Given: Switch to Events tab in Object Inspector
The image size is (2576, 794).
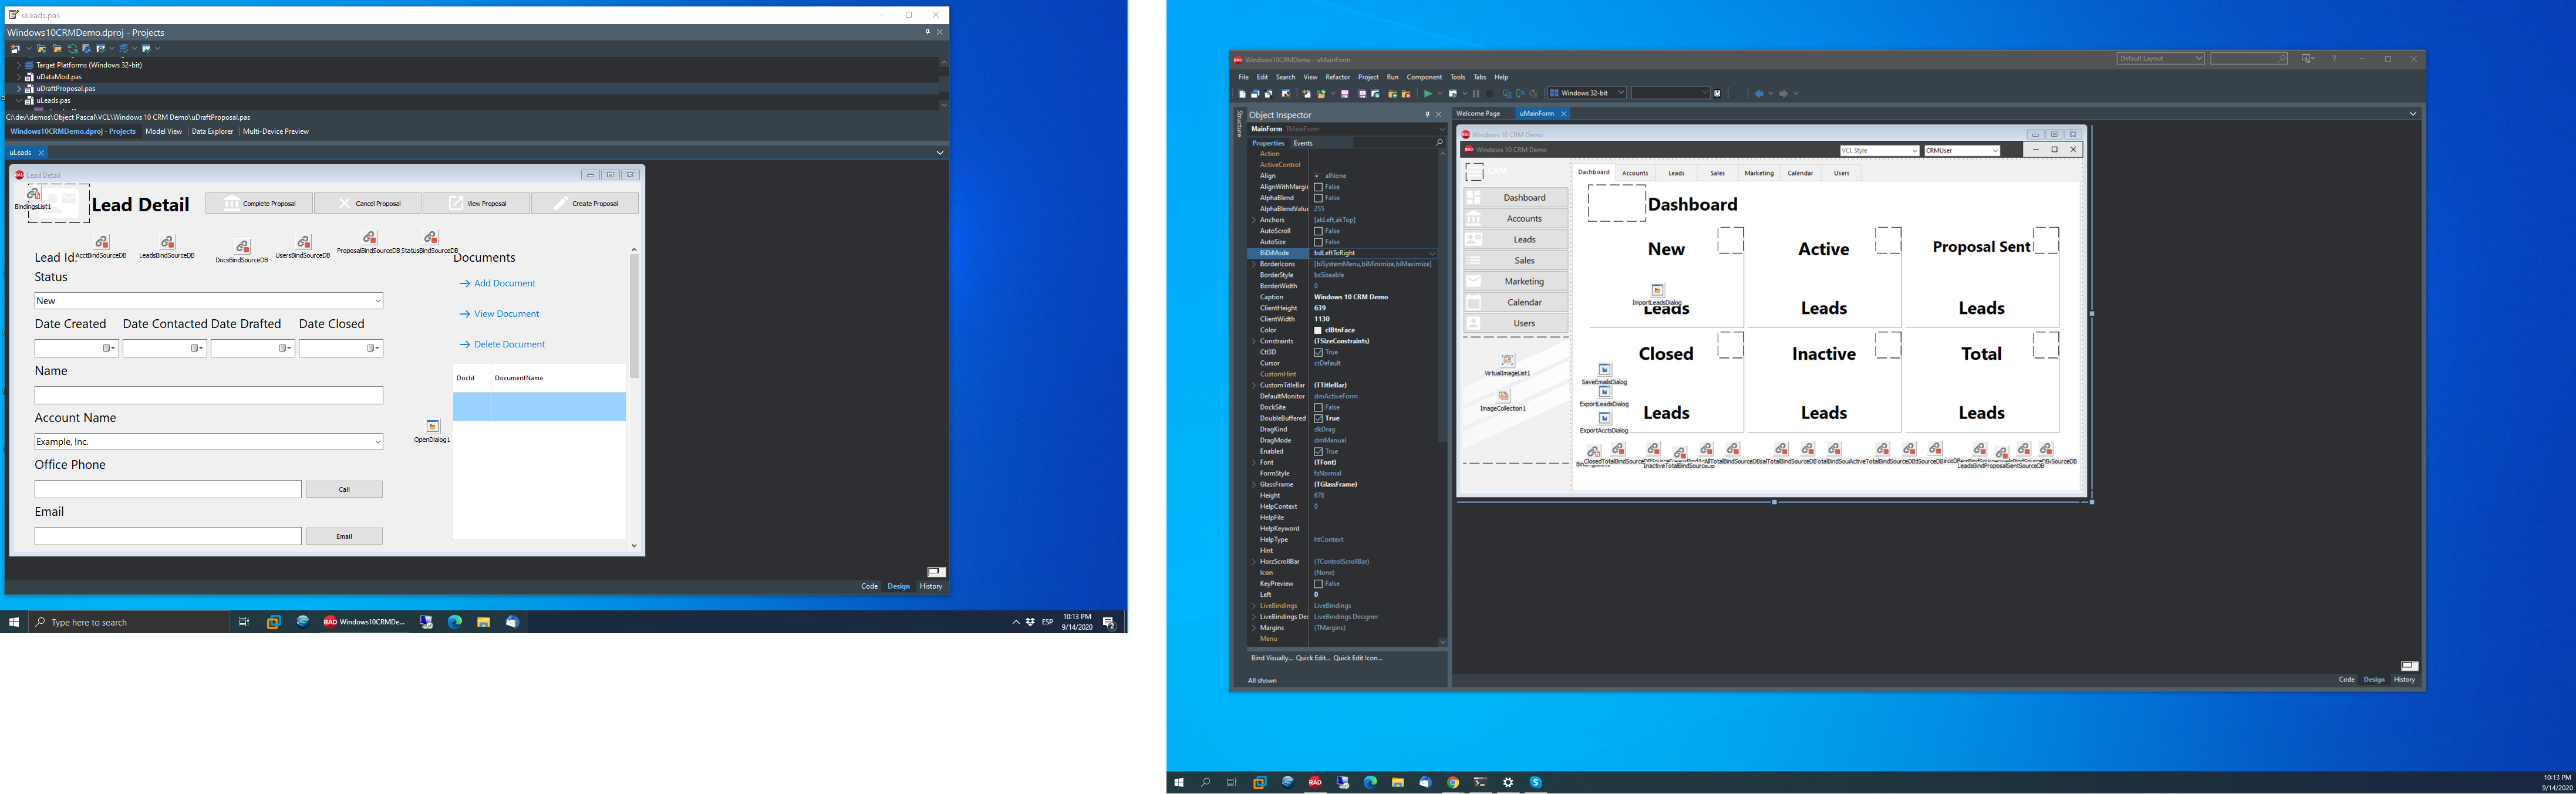Looking at the screenshot, I should click(1303, 143).
